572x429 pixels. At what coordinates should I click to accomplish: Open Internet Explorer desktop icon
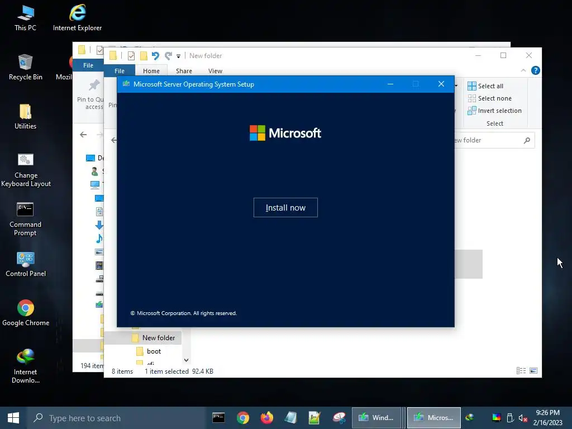(x=77, y=18)
